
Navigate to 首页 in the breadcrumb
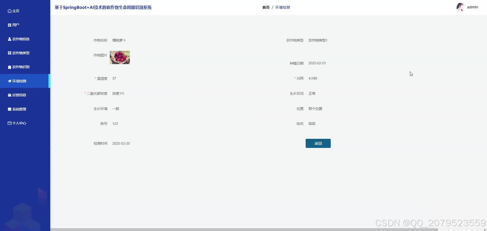point(266,7)
